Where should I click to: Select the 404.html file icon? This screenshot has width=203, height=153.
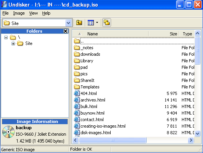click(x=77, y=93)
